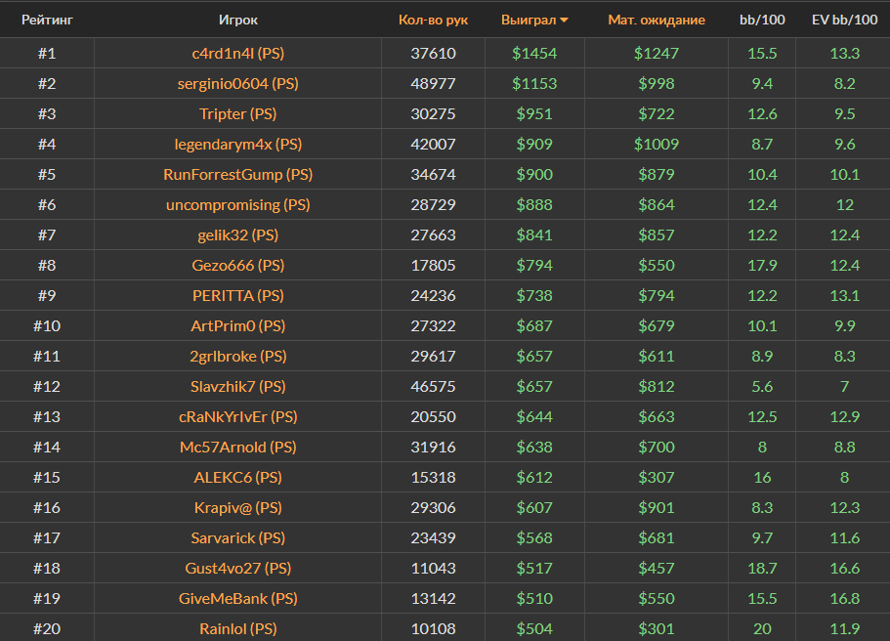The image size is (890, 641).
Task: Click player Slavzhik7 (PS)
Action: (238, 387)
